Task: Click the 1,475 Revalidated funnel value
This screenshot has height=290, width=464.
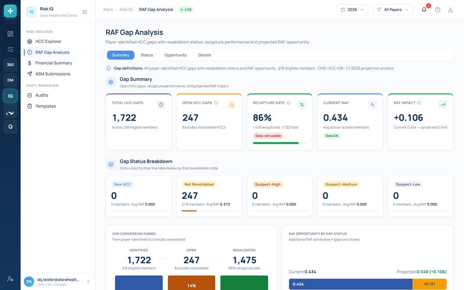Action: [x=244, y=260]
